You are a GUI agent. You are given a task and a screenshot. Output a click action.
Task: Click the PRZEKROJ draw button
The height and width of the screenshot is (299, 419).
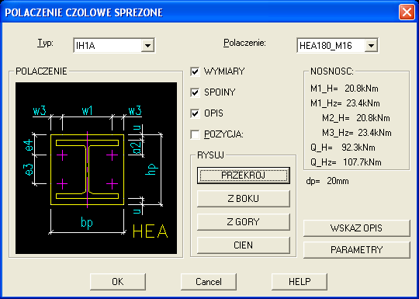coord(244,176)
